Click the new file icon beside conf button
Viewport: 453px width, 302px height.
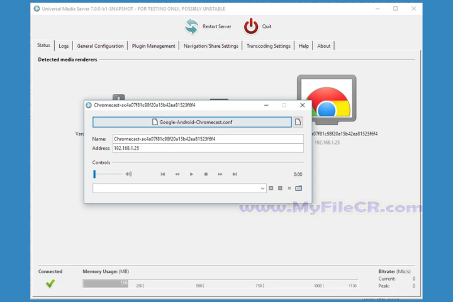(298, 122)
